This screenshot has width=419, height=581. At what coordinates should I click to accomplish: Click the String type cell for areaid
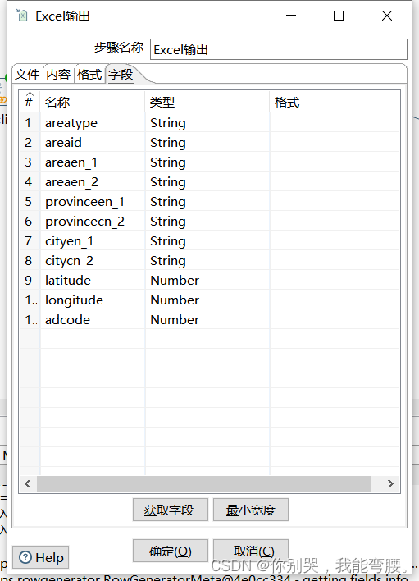[207, 142]
